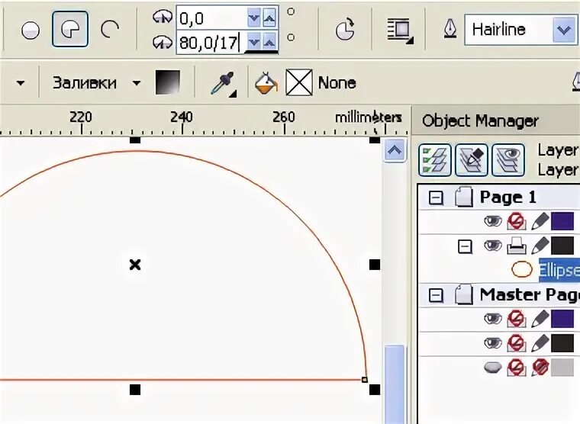Toggle Edit Across Layers button
The height and width of the screenshot is (424, 580).
point(472,160)
